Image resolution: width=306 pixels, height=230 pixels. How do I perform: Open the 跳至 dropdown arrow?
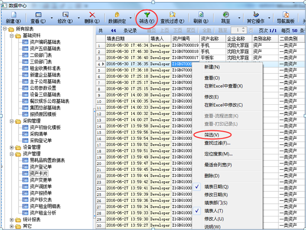[x=239, y=18]
